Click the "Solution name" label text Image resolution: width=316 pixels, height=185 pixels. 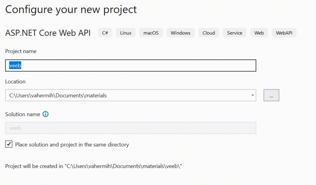[x=23, y=114]
